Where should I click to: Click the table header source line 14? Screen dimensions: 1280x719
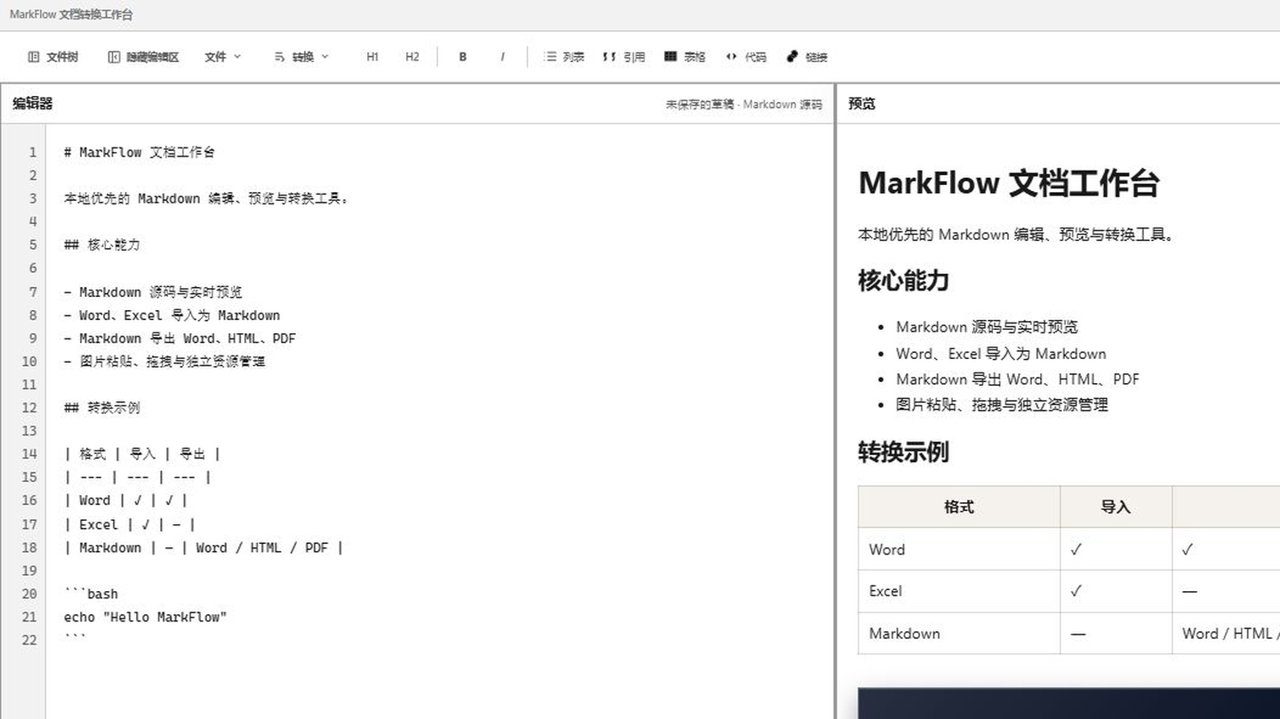point(142,454)
